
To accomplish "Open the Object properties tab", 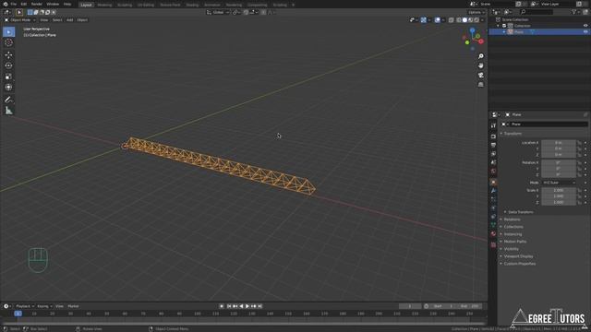I will tap(493, 183).
